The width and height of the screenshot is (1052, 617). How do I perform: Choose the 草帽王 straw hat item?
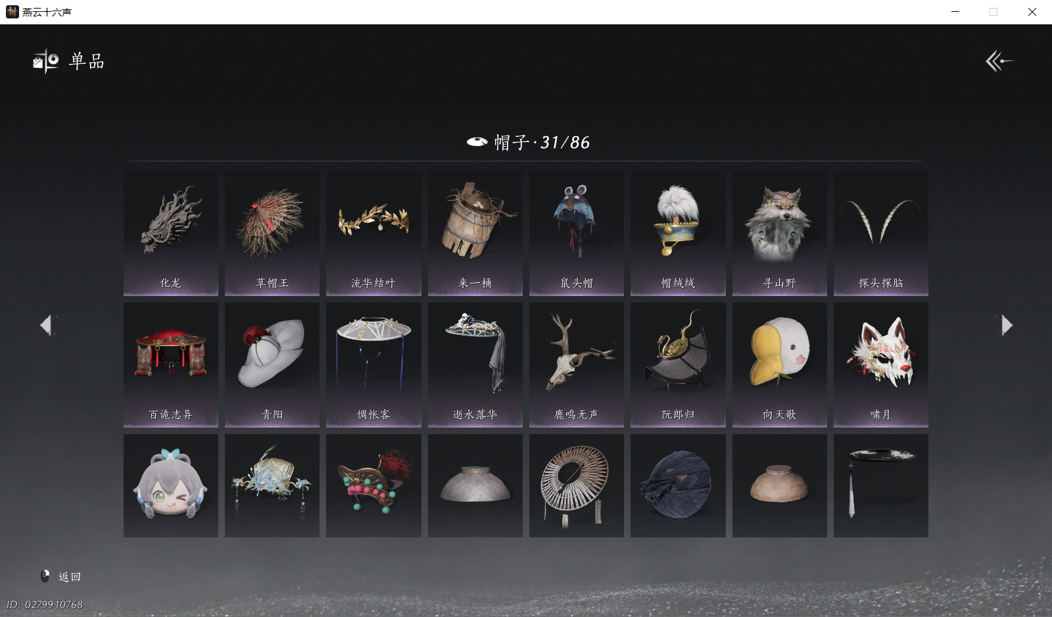(x=272, y=234)
